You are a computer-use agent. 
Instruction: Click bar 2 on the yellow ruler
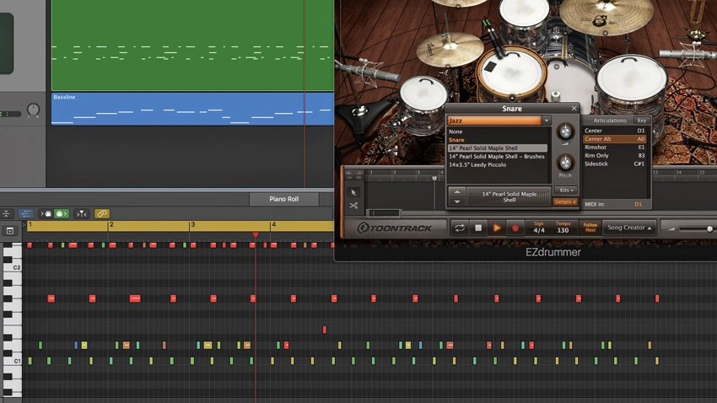111,225
